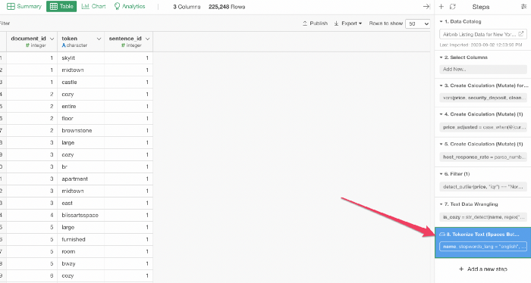The width and height of the screenshot is (531, 283).
Task: Open the document_id column dropdown menu
Action: 52,39
